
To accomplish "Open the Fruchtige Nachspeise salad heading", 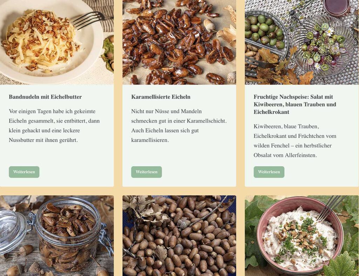I will click(295, 104).
